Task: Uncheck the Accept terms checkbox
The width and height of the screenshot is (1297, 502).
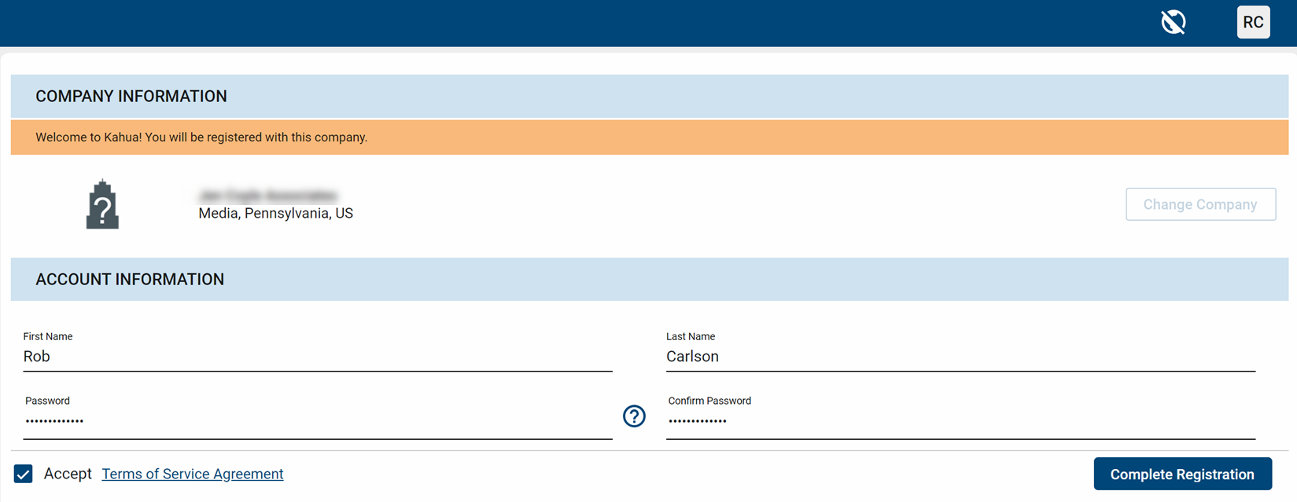Action: [24, 474]
